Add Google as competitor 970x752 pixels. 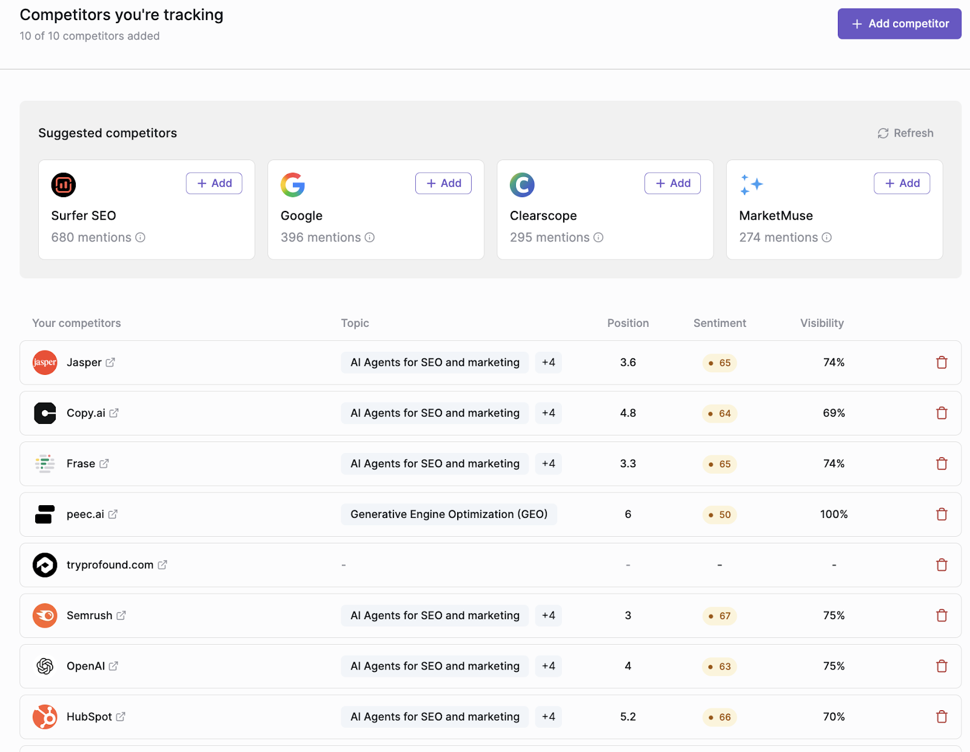443,183
